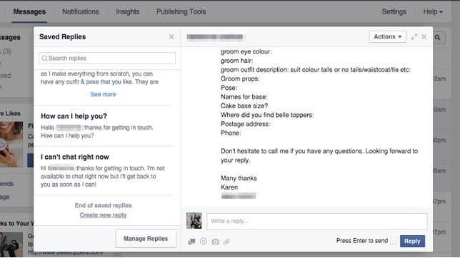Expand the conversation window with the arrows icon

click(414, 36)
